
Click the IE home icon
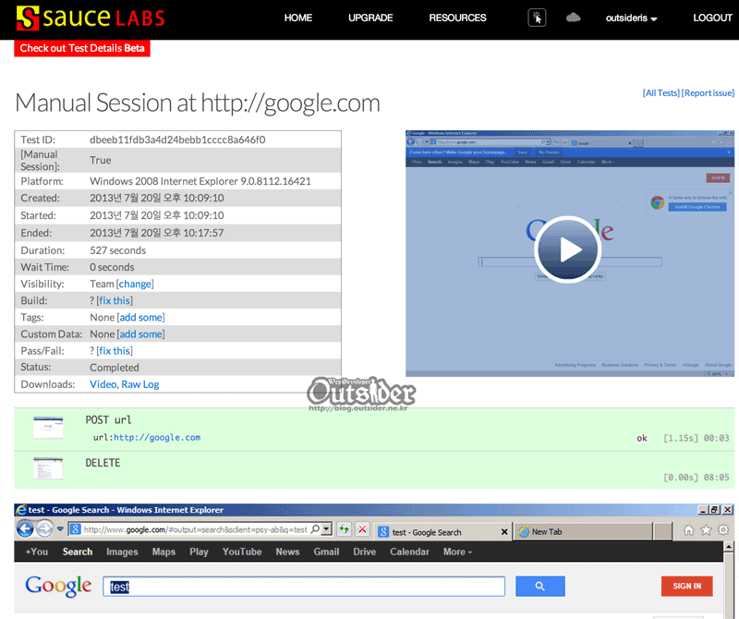coord(688,530)
